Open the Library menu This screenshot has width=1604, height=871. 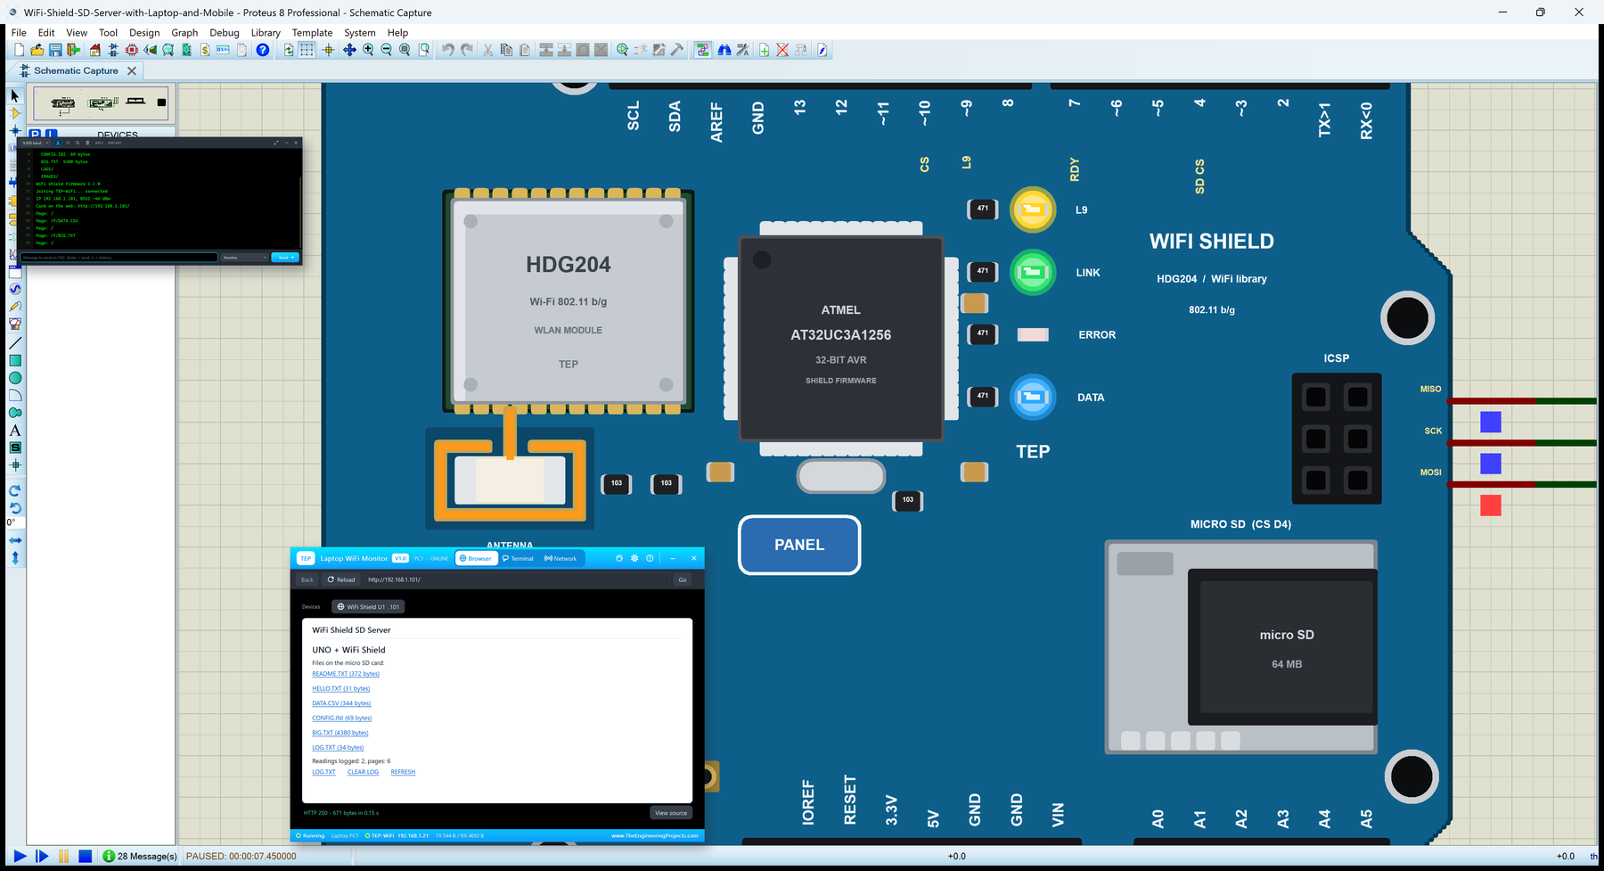pos(266,32)
